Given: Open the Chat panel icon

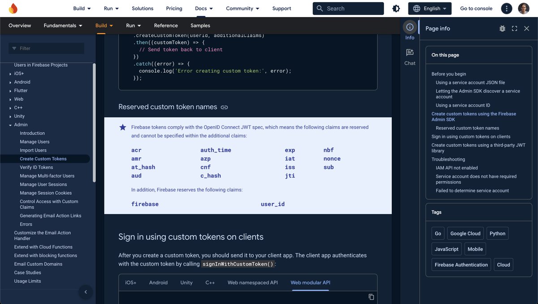Looking at the screenshot, I should pyautogui.click(x=410, y=53).
